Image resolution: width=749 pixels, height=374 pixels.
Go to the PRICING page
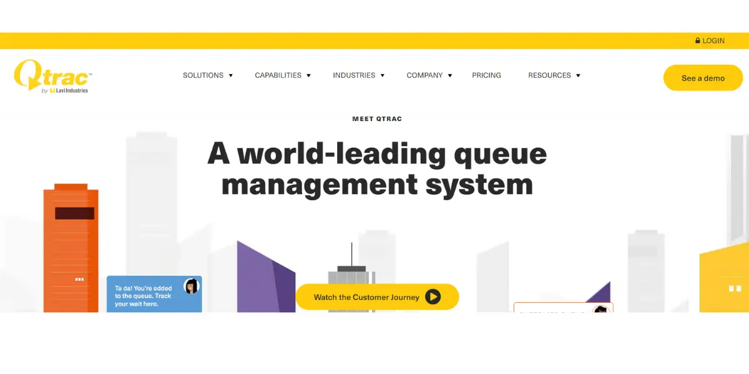click(x=486, y=75)
